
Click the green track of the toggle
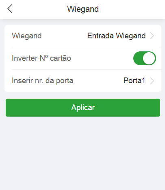point(138,58)
